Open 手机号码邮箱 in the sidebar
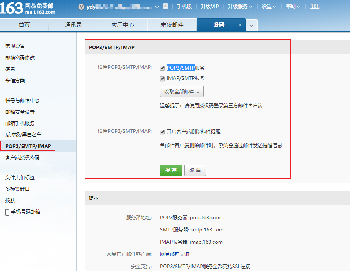 tap(26, 212)
